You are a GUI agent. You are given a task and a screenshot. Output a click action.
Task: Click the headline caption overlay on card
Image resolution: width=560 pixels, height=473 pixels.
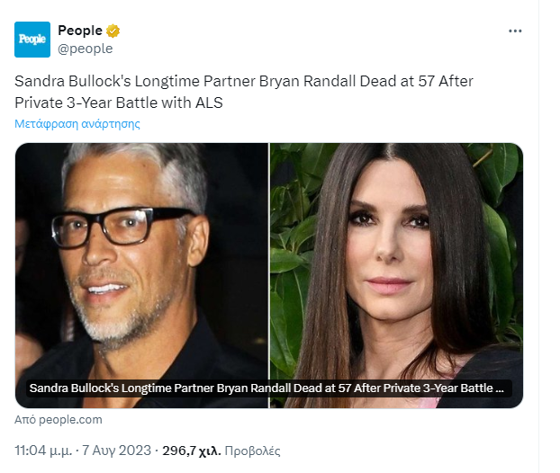click(x=269, y=388)
